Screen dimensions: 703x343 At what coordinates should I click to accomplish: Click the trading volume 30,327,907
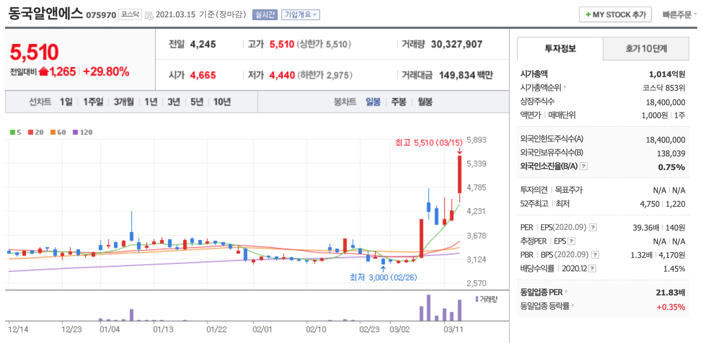(x=456, y=44)
